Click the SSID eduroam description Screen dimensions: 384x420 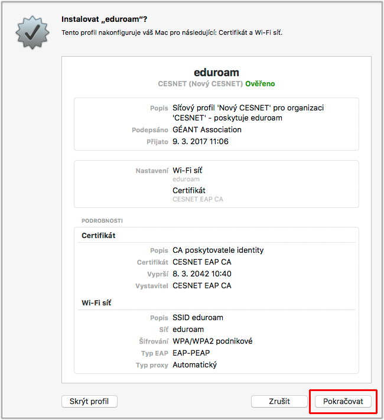[x=198, y=317]
